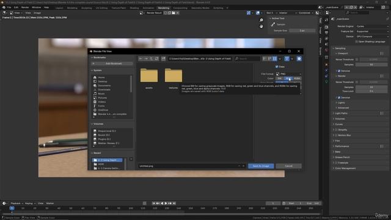Focus the file browser search field
391x220 pixels.
[247, 59]
